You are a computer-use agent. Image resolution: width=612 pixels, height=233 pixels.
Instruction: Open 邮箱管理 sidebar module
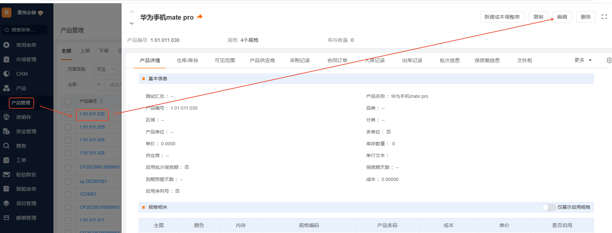coord(26,218)
